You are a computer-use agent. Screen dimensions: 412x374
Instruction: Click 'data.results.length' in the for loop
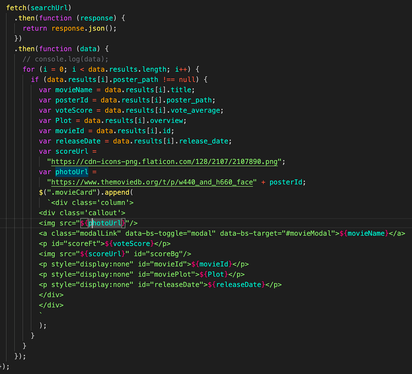(x=127, y=69)
